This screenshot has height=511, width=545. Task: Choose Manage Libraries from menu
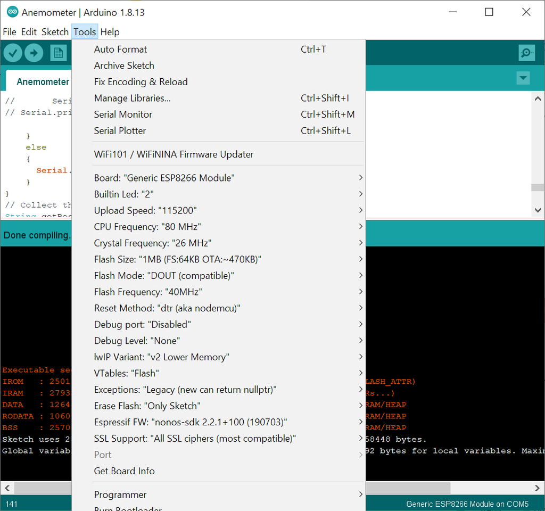click(x=133, y=98)
